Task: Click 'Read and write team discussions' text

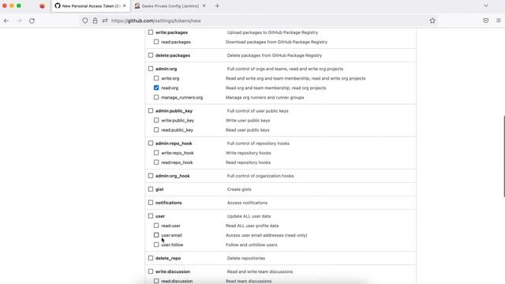Action: pos(260,271)
